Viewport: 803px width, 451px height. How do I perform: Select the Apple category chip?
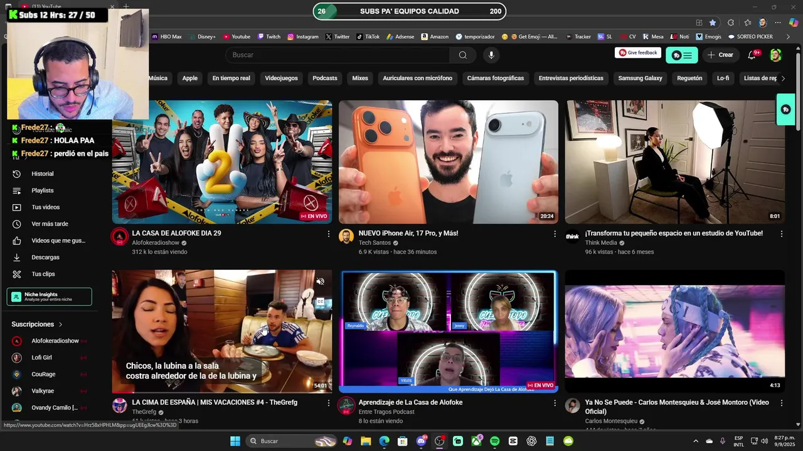190,78
